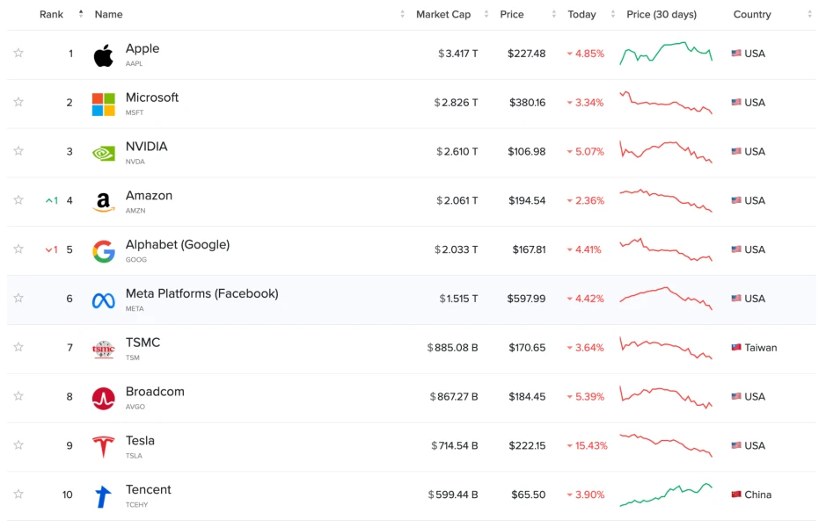The height and width of the screenshot is (527, 826).
Task: Favorite TSMC with its star icon
Action: 18,347
